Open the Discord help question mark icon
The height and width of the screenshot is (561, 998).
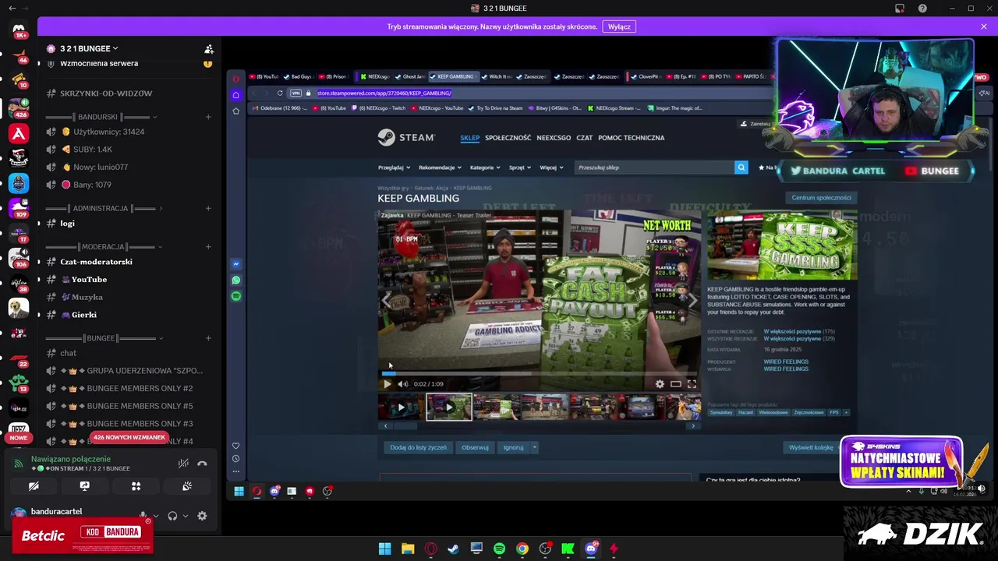[x=922, y=9]
